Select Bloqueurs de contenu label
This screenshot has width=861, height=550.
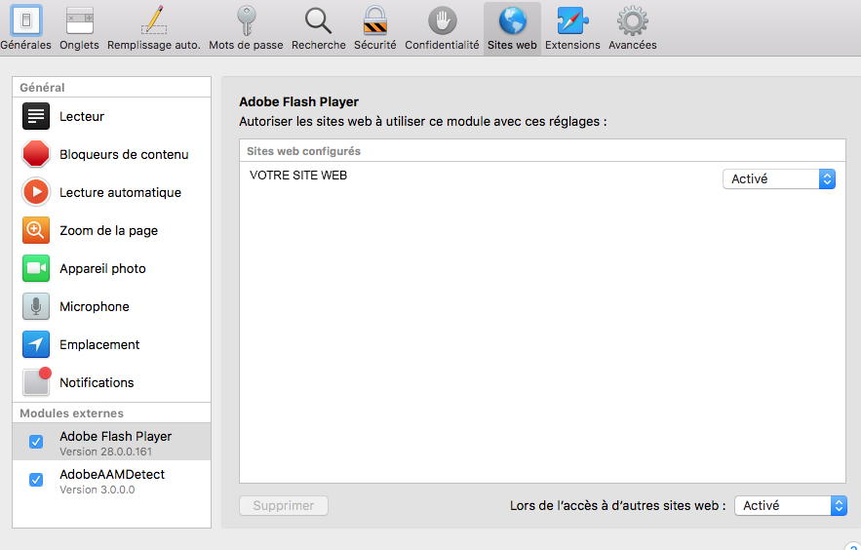124,155
